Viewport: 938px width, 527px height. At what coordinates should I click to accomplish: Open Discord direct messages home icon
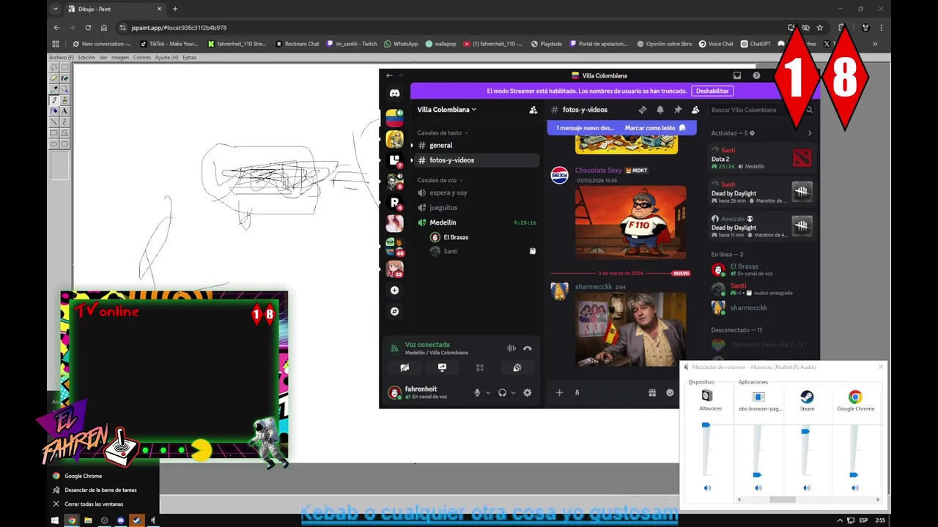click(x=394, y=93)
